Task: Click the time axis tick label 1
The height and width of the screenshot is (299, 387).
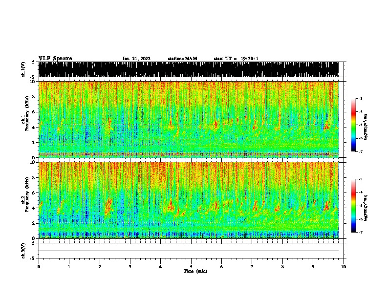Action: point(69,267)
